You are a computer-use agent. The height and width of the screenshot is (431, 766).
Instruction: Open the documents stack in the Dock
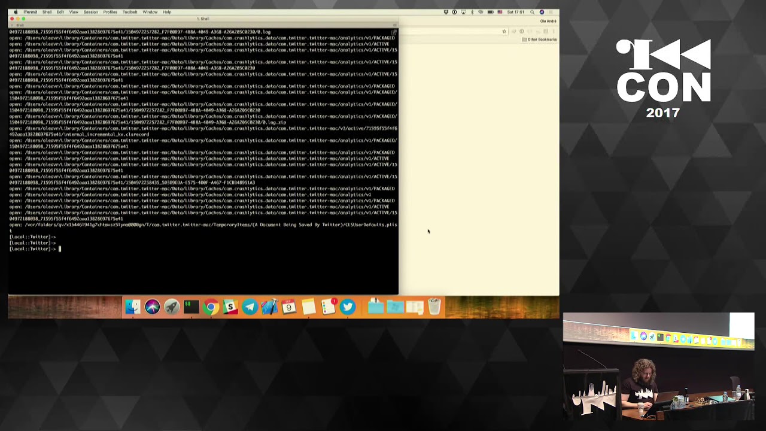[415, 307]
